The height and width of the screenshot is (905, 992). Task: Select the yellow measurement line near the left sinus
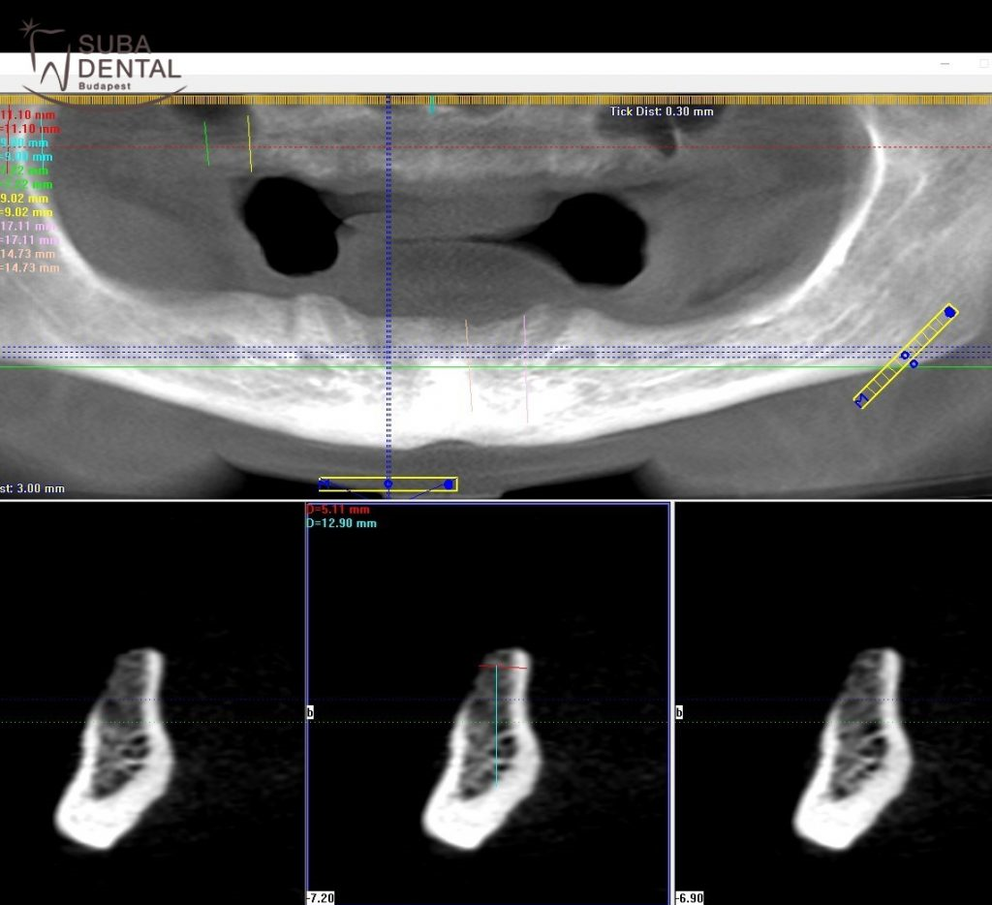pos(249,143)
